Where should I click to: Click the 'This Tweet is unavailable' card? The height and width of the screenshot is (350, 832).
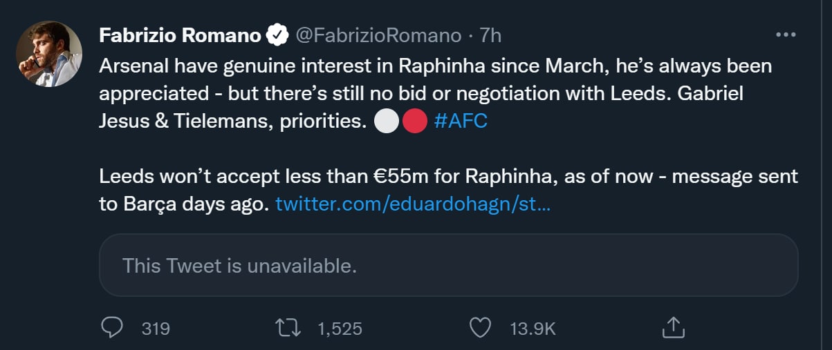tap(448, 265)
